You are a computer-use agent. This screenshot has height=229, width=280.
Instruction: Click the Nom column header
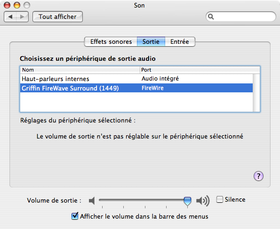(80, 70)
